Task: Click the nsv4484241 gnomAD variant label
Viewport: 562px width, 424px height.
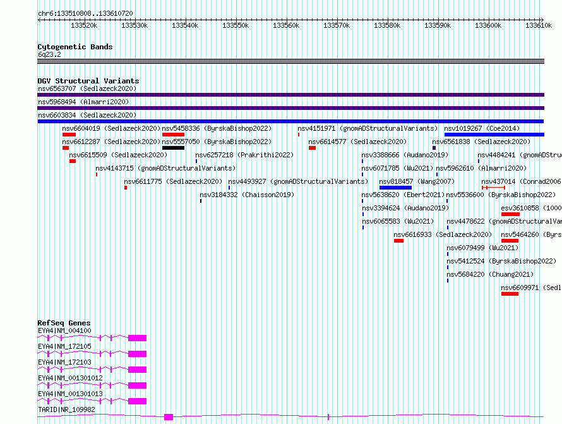Action: [x=519, y=155]
